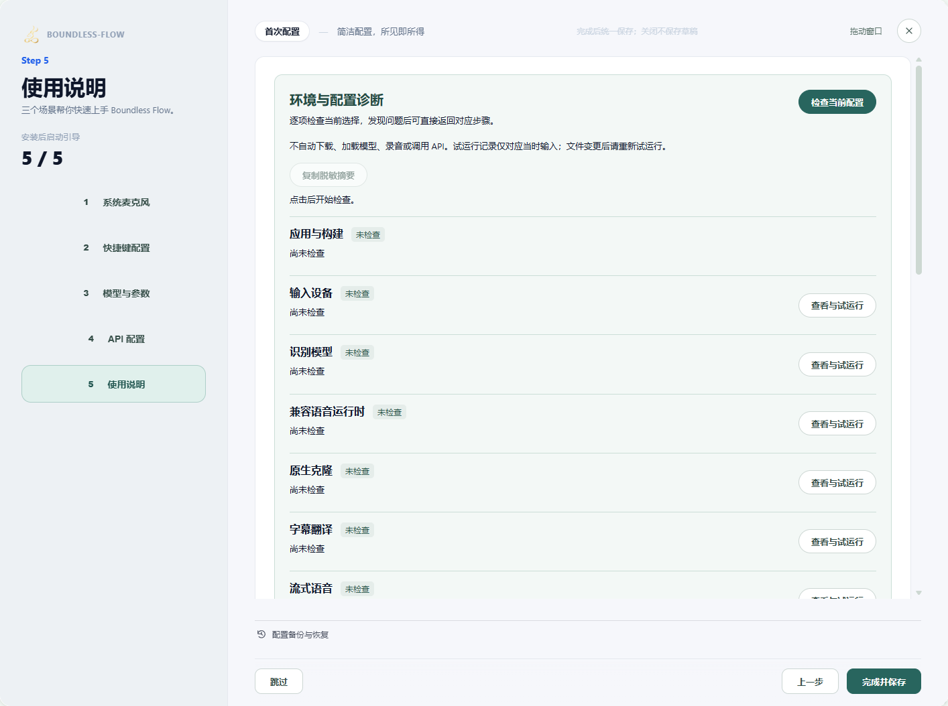Click the 跳过 button
This screenshot has height=706, width=948.
pyautogui.click(x=279, y=681)
